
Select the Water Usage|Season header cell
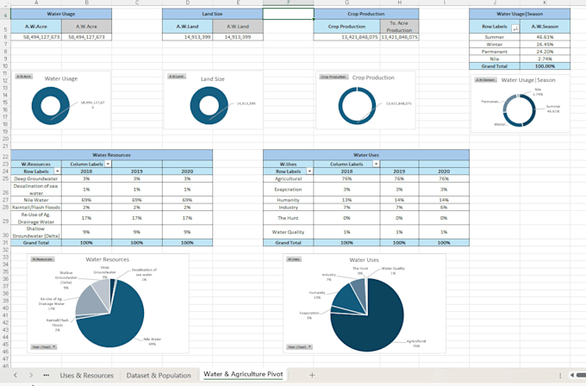click(x=520, y=14)
